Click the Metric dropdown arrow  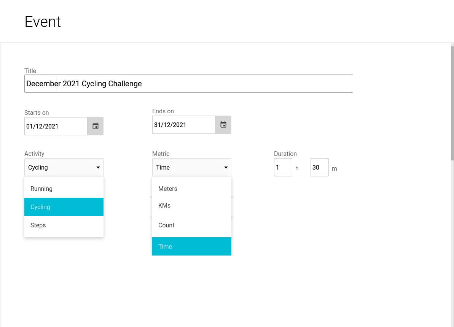pos(226,168)
